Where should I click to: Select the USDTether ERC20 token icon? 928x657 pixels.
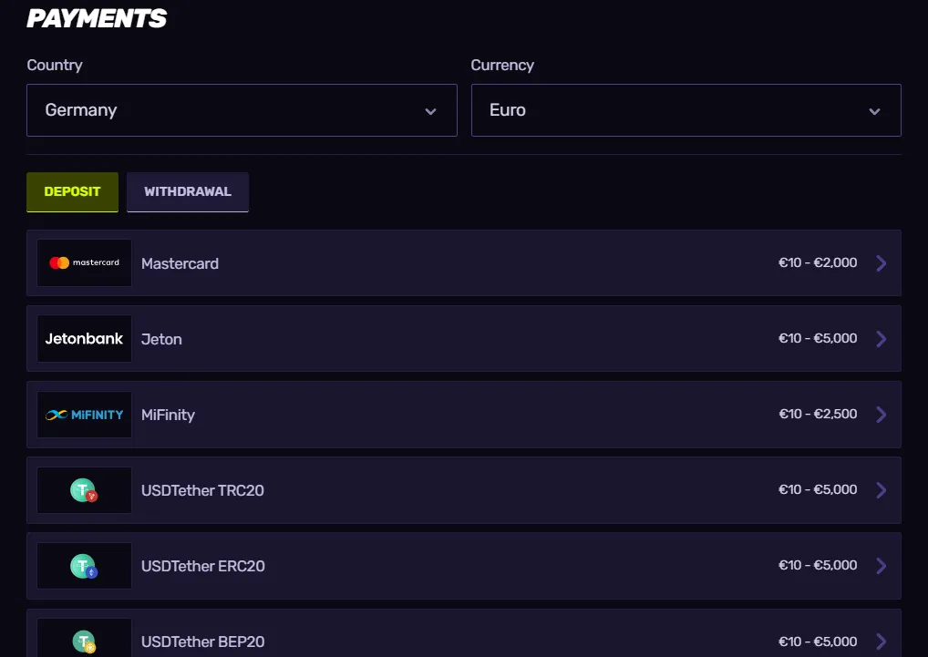(84, 565)
